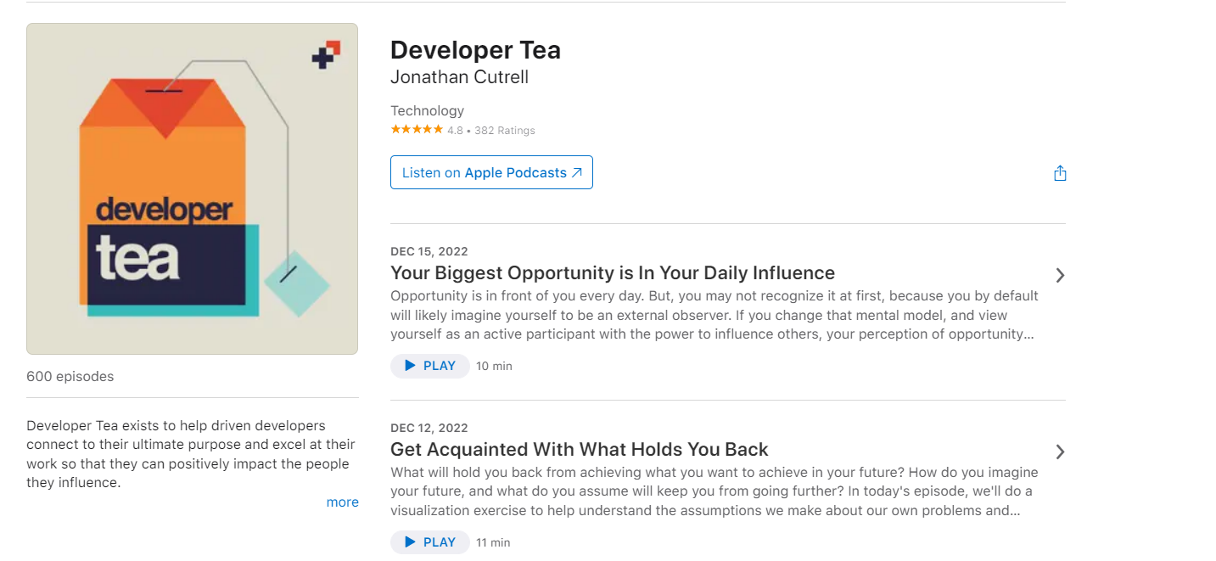Click the Apple Podcasts logo badge on artwork
This screenshot has width=1216, height=561.
point(326,53)
